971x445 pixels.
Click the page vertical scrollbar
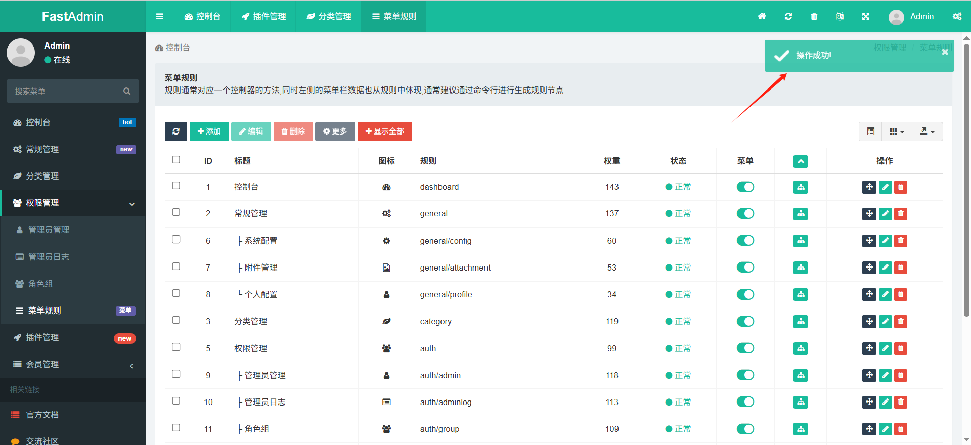[966, 180]
